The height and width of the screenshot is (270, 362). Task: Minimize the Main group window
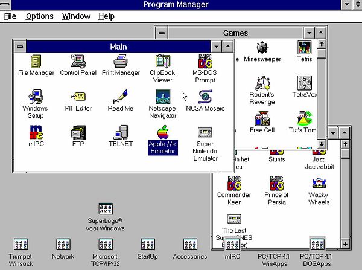[217, 47]
